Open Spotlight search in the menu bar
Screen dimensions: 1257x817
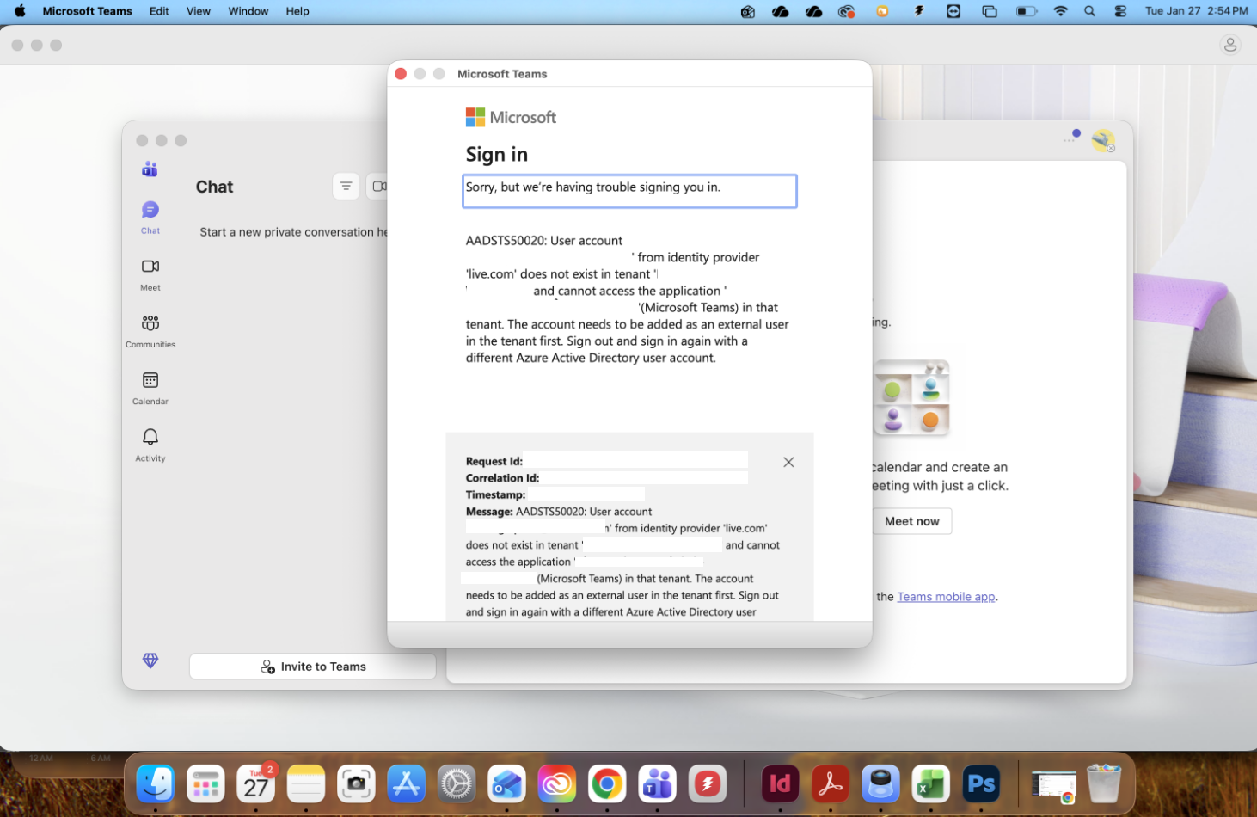coord(1089,11)
